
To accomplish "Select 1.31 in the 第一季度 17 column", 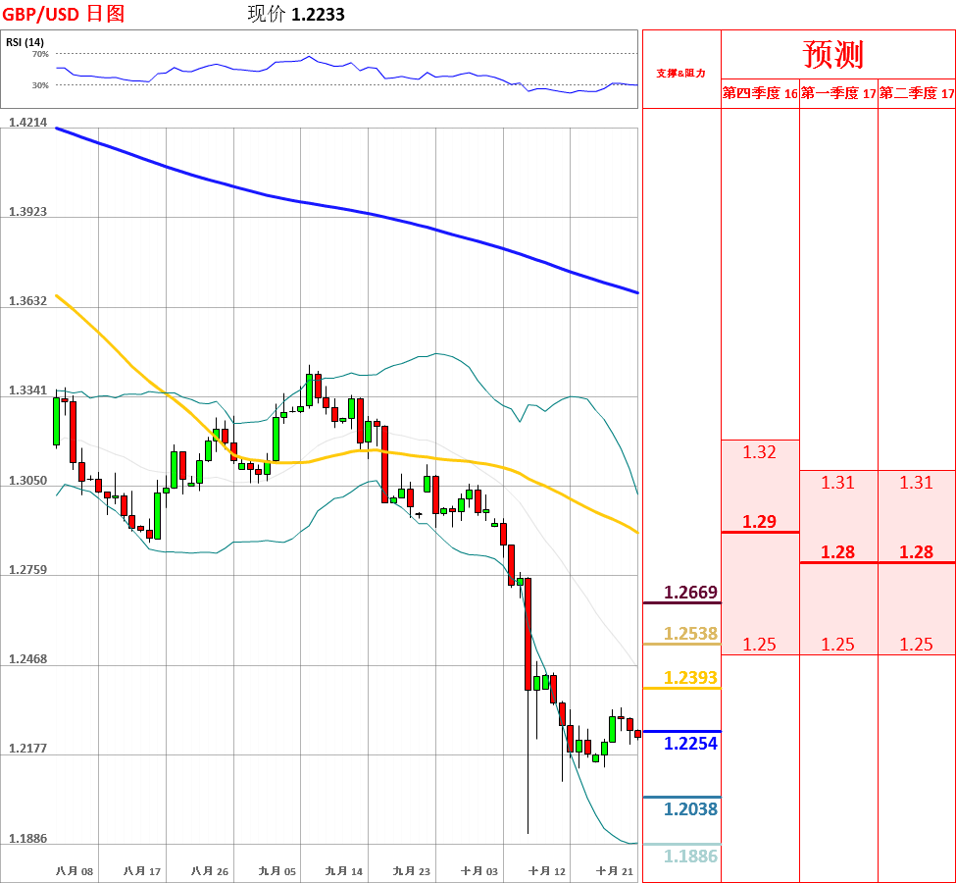I will pos(837,483).
